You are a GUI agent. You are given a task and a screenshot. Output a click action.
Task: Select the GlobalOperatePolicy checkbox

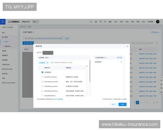pyautogui.click(x=42, y=91)
